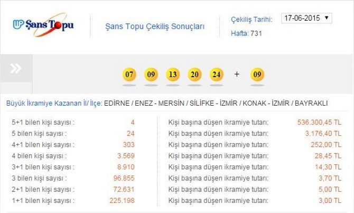354x213 pixels.
Task: Click the yellow ball numbered 13
Action: pyautogui.click(x=173, y=75)
